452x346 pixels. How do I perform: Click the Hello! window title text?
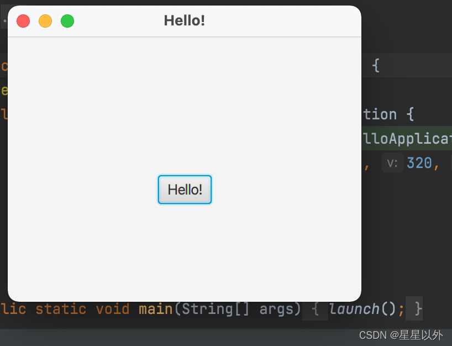click(x=185, y=21)
